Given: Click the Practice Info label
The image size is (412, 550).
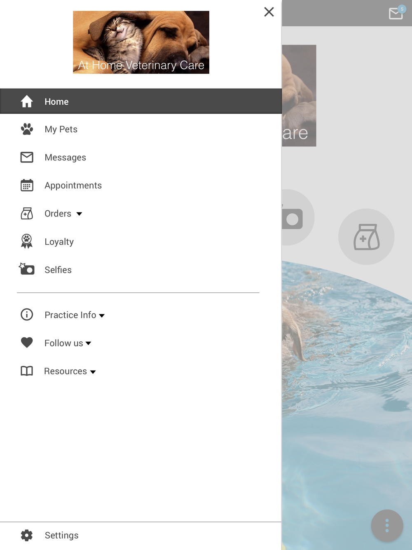Looking at the screenshot, I should click(x=70, y=315).
